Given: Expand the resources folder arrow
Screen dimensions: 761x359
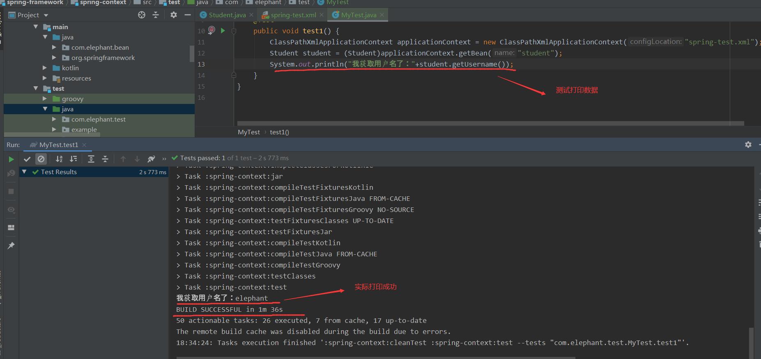Looking at the screenshot, I should click(45, 78).
